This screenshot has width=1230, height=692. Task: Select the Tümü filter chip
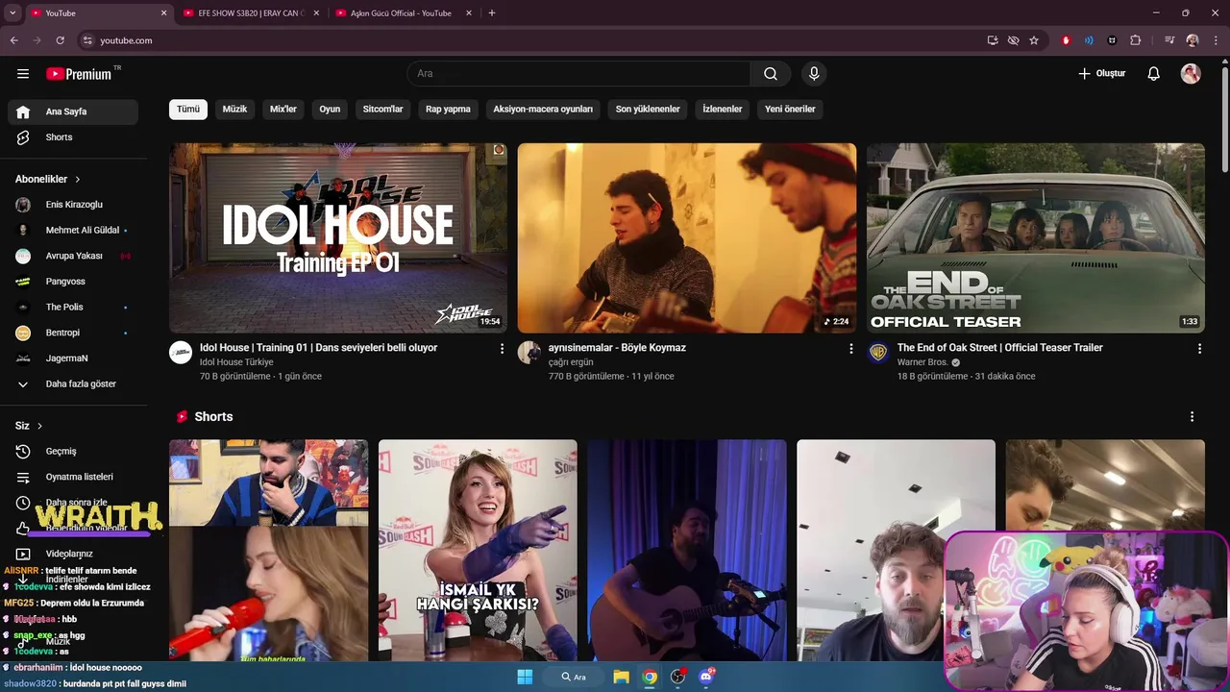tap(188, 110)
